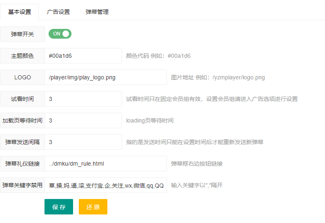Click the hint starting 指的是发送时间只能
325x223 pixels.
click(x=195, y=142)
